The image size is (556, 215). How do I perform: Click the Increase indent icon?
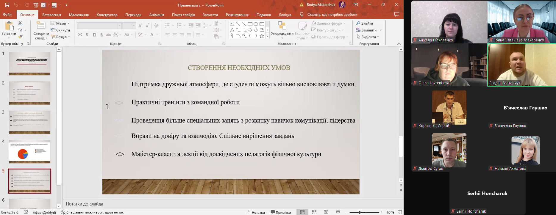click(x=198, y=26)
